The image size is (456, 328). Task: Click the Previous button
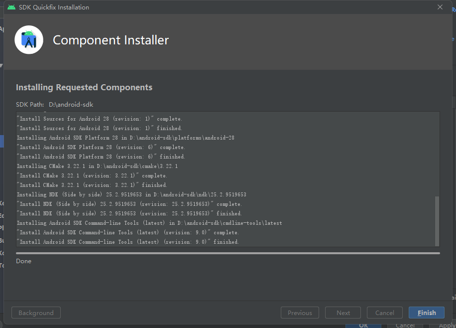[300, 313]
